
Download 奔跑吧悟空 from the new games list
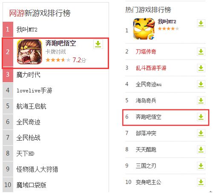tap(98, 44)
